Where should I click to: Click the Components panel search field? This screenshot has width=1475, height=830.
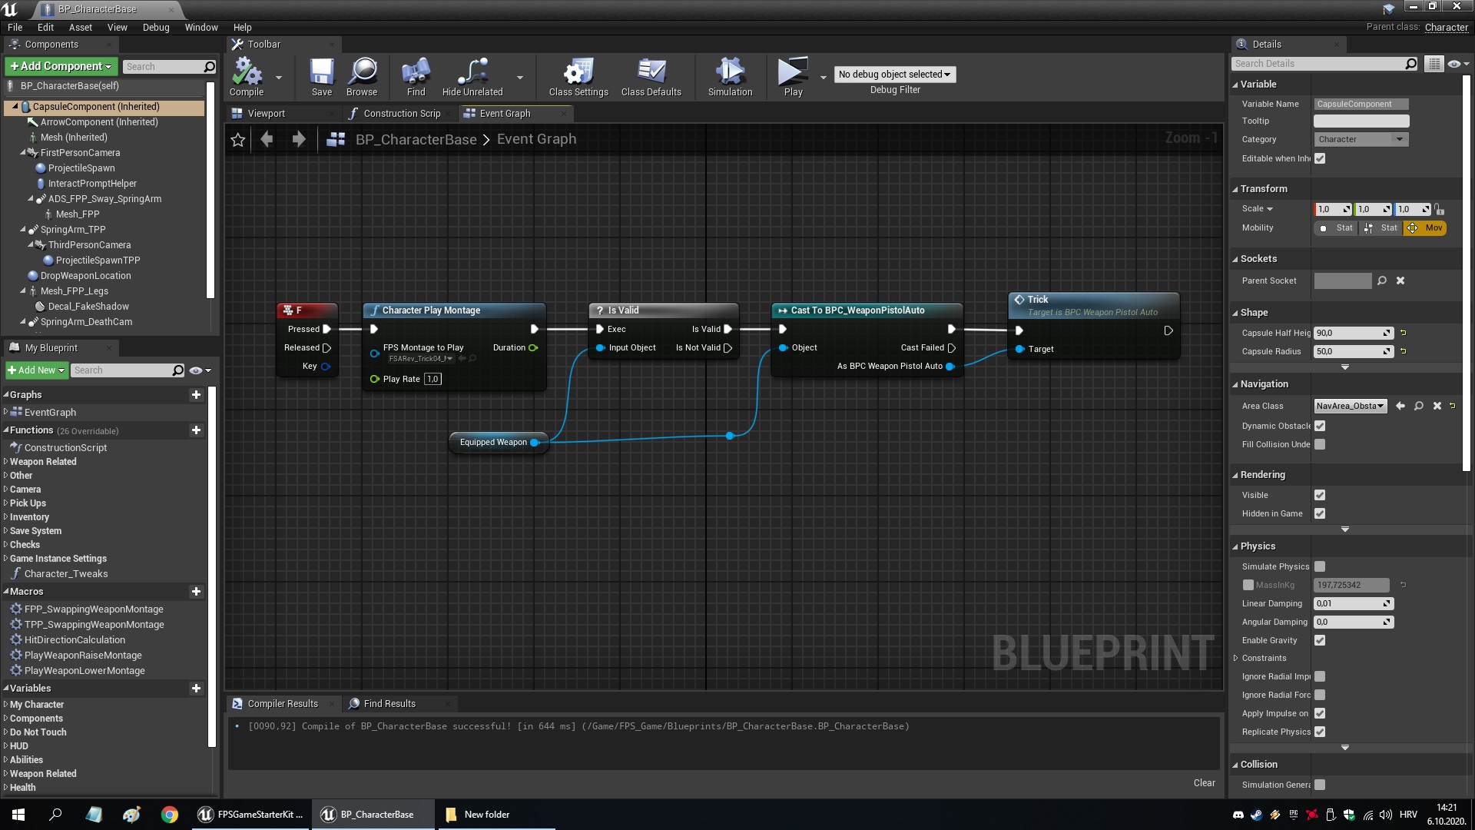pyautogui.click(x=164, y=66)
